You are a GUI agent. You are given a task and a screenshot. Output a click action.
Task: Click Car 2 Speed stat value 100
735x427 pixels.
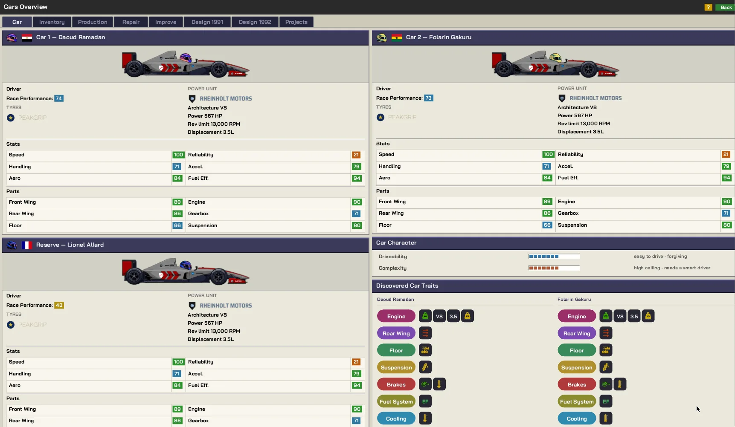point(548,155)
